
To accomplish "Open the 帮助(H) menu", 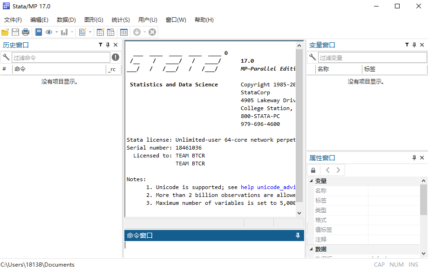I will [x=204, y=20].
